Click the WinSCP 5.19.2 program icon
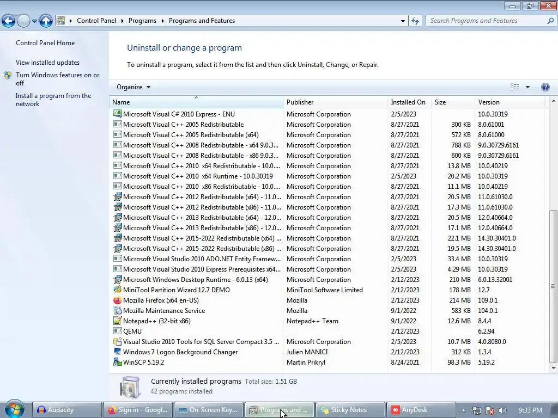Viewport: 558px width, 418px height. point(118,362)
